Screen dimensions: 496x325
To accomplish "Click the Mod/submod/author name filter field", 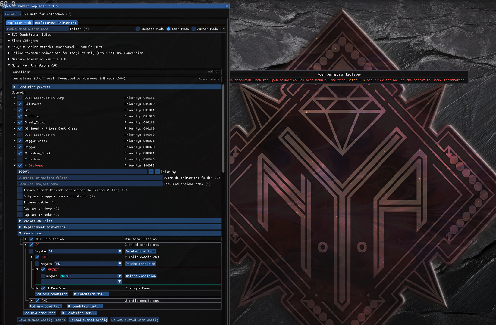I will (37, 29).
